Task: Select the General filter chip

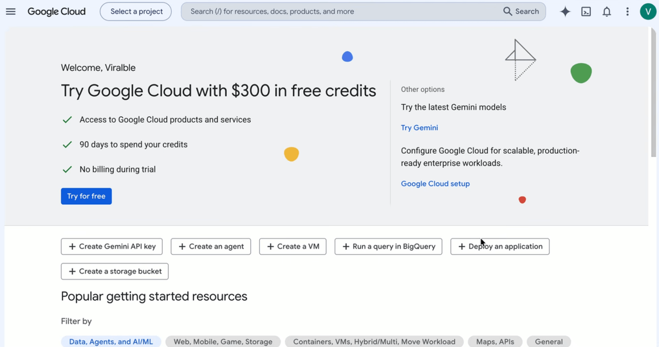Action: 548,342
